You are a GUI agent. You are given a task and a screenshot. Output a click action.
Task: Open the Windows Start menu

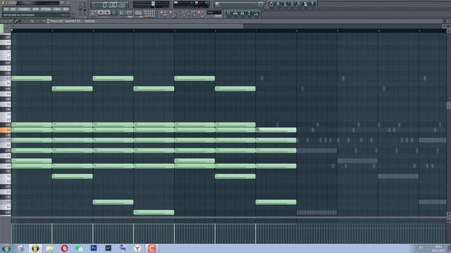coord(6,248)
